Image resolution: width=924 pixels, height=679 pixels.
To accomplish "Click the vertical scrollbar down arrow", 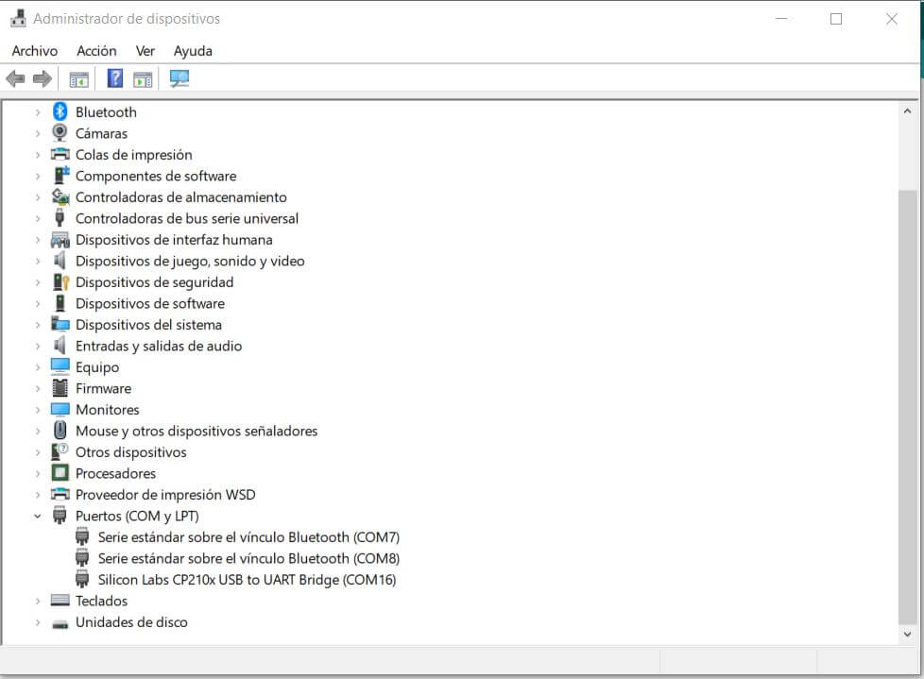I will (x=907, y=635).
